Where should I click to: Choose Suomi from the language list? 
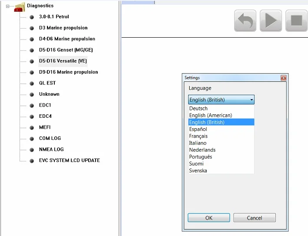pyautogui.click(x=221, y=164)
